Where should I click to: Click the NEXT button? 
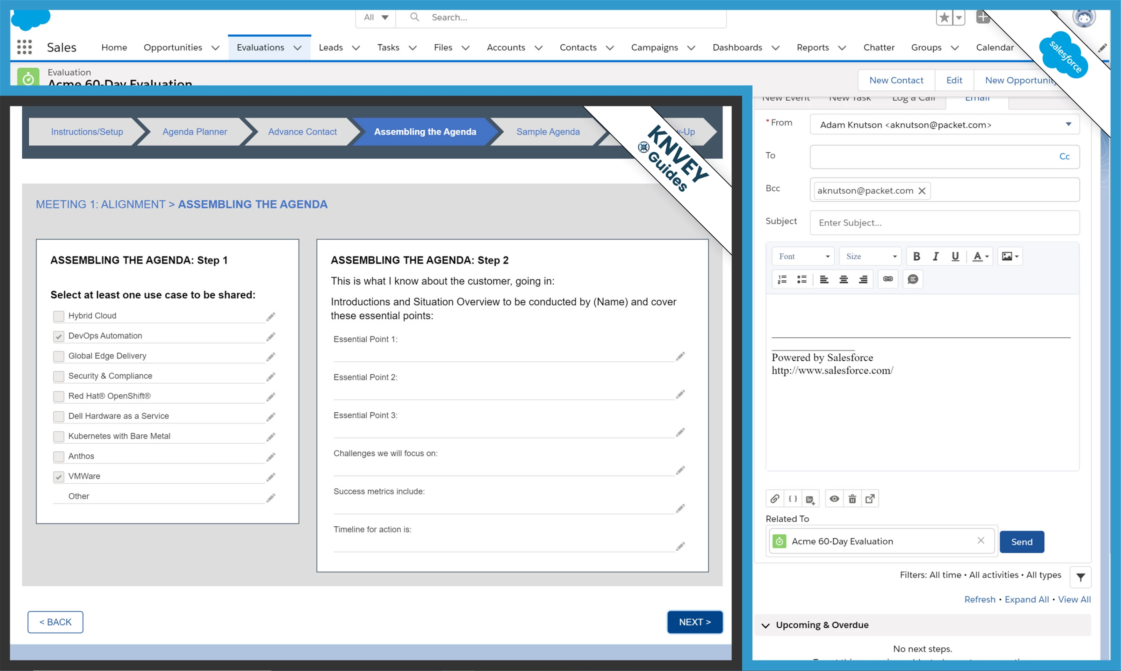point(695,622)
